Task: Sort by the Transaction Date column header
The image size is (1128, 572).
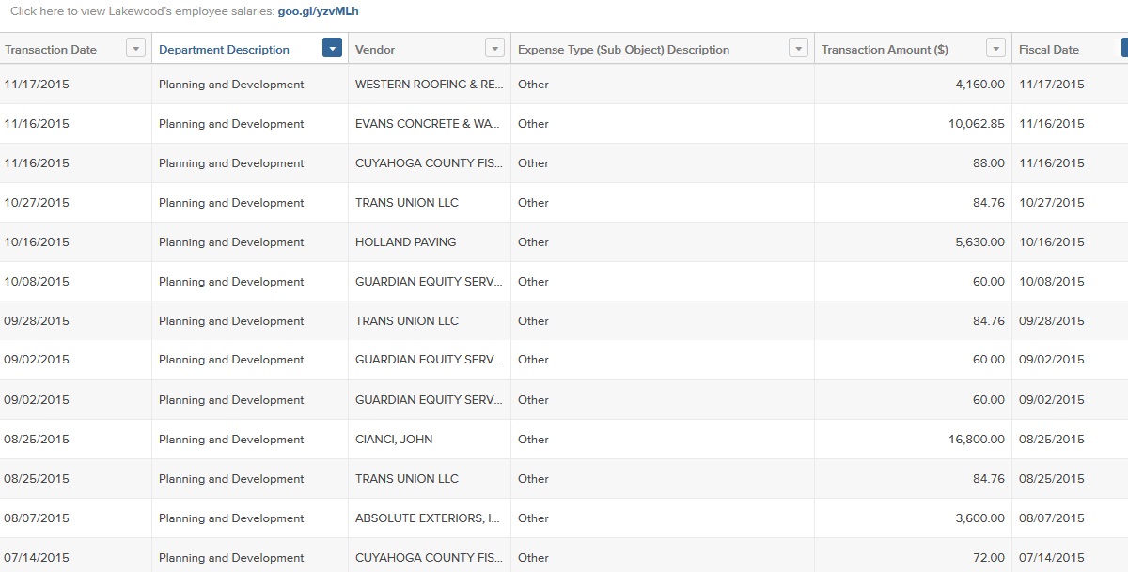Action: [x=50, y=49]
